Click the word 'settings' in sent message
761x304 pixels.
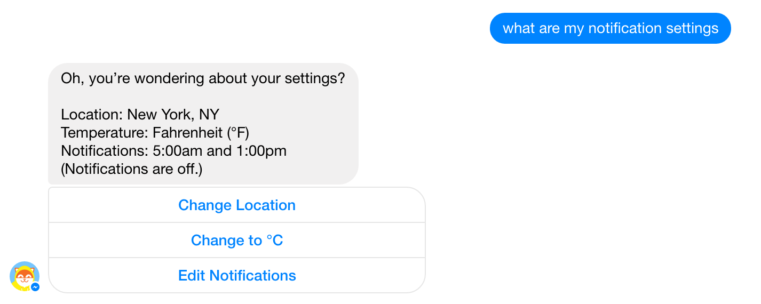tap(694, 28)
